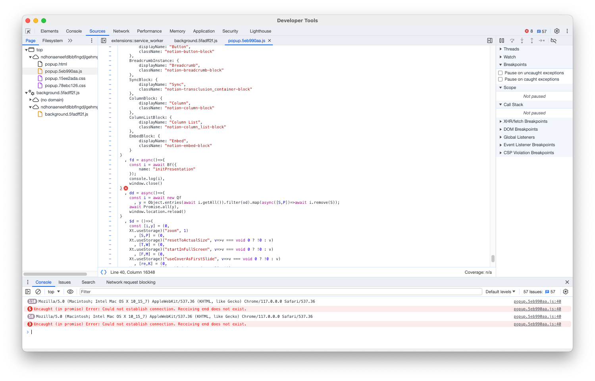Enable Pause on caught exceptions

(501, 79)
